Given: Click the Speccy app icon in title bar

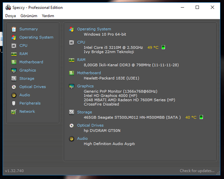Looking at the screenshot, I should point(8,8).
